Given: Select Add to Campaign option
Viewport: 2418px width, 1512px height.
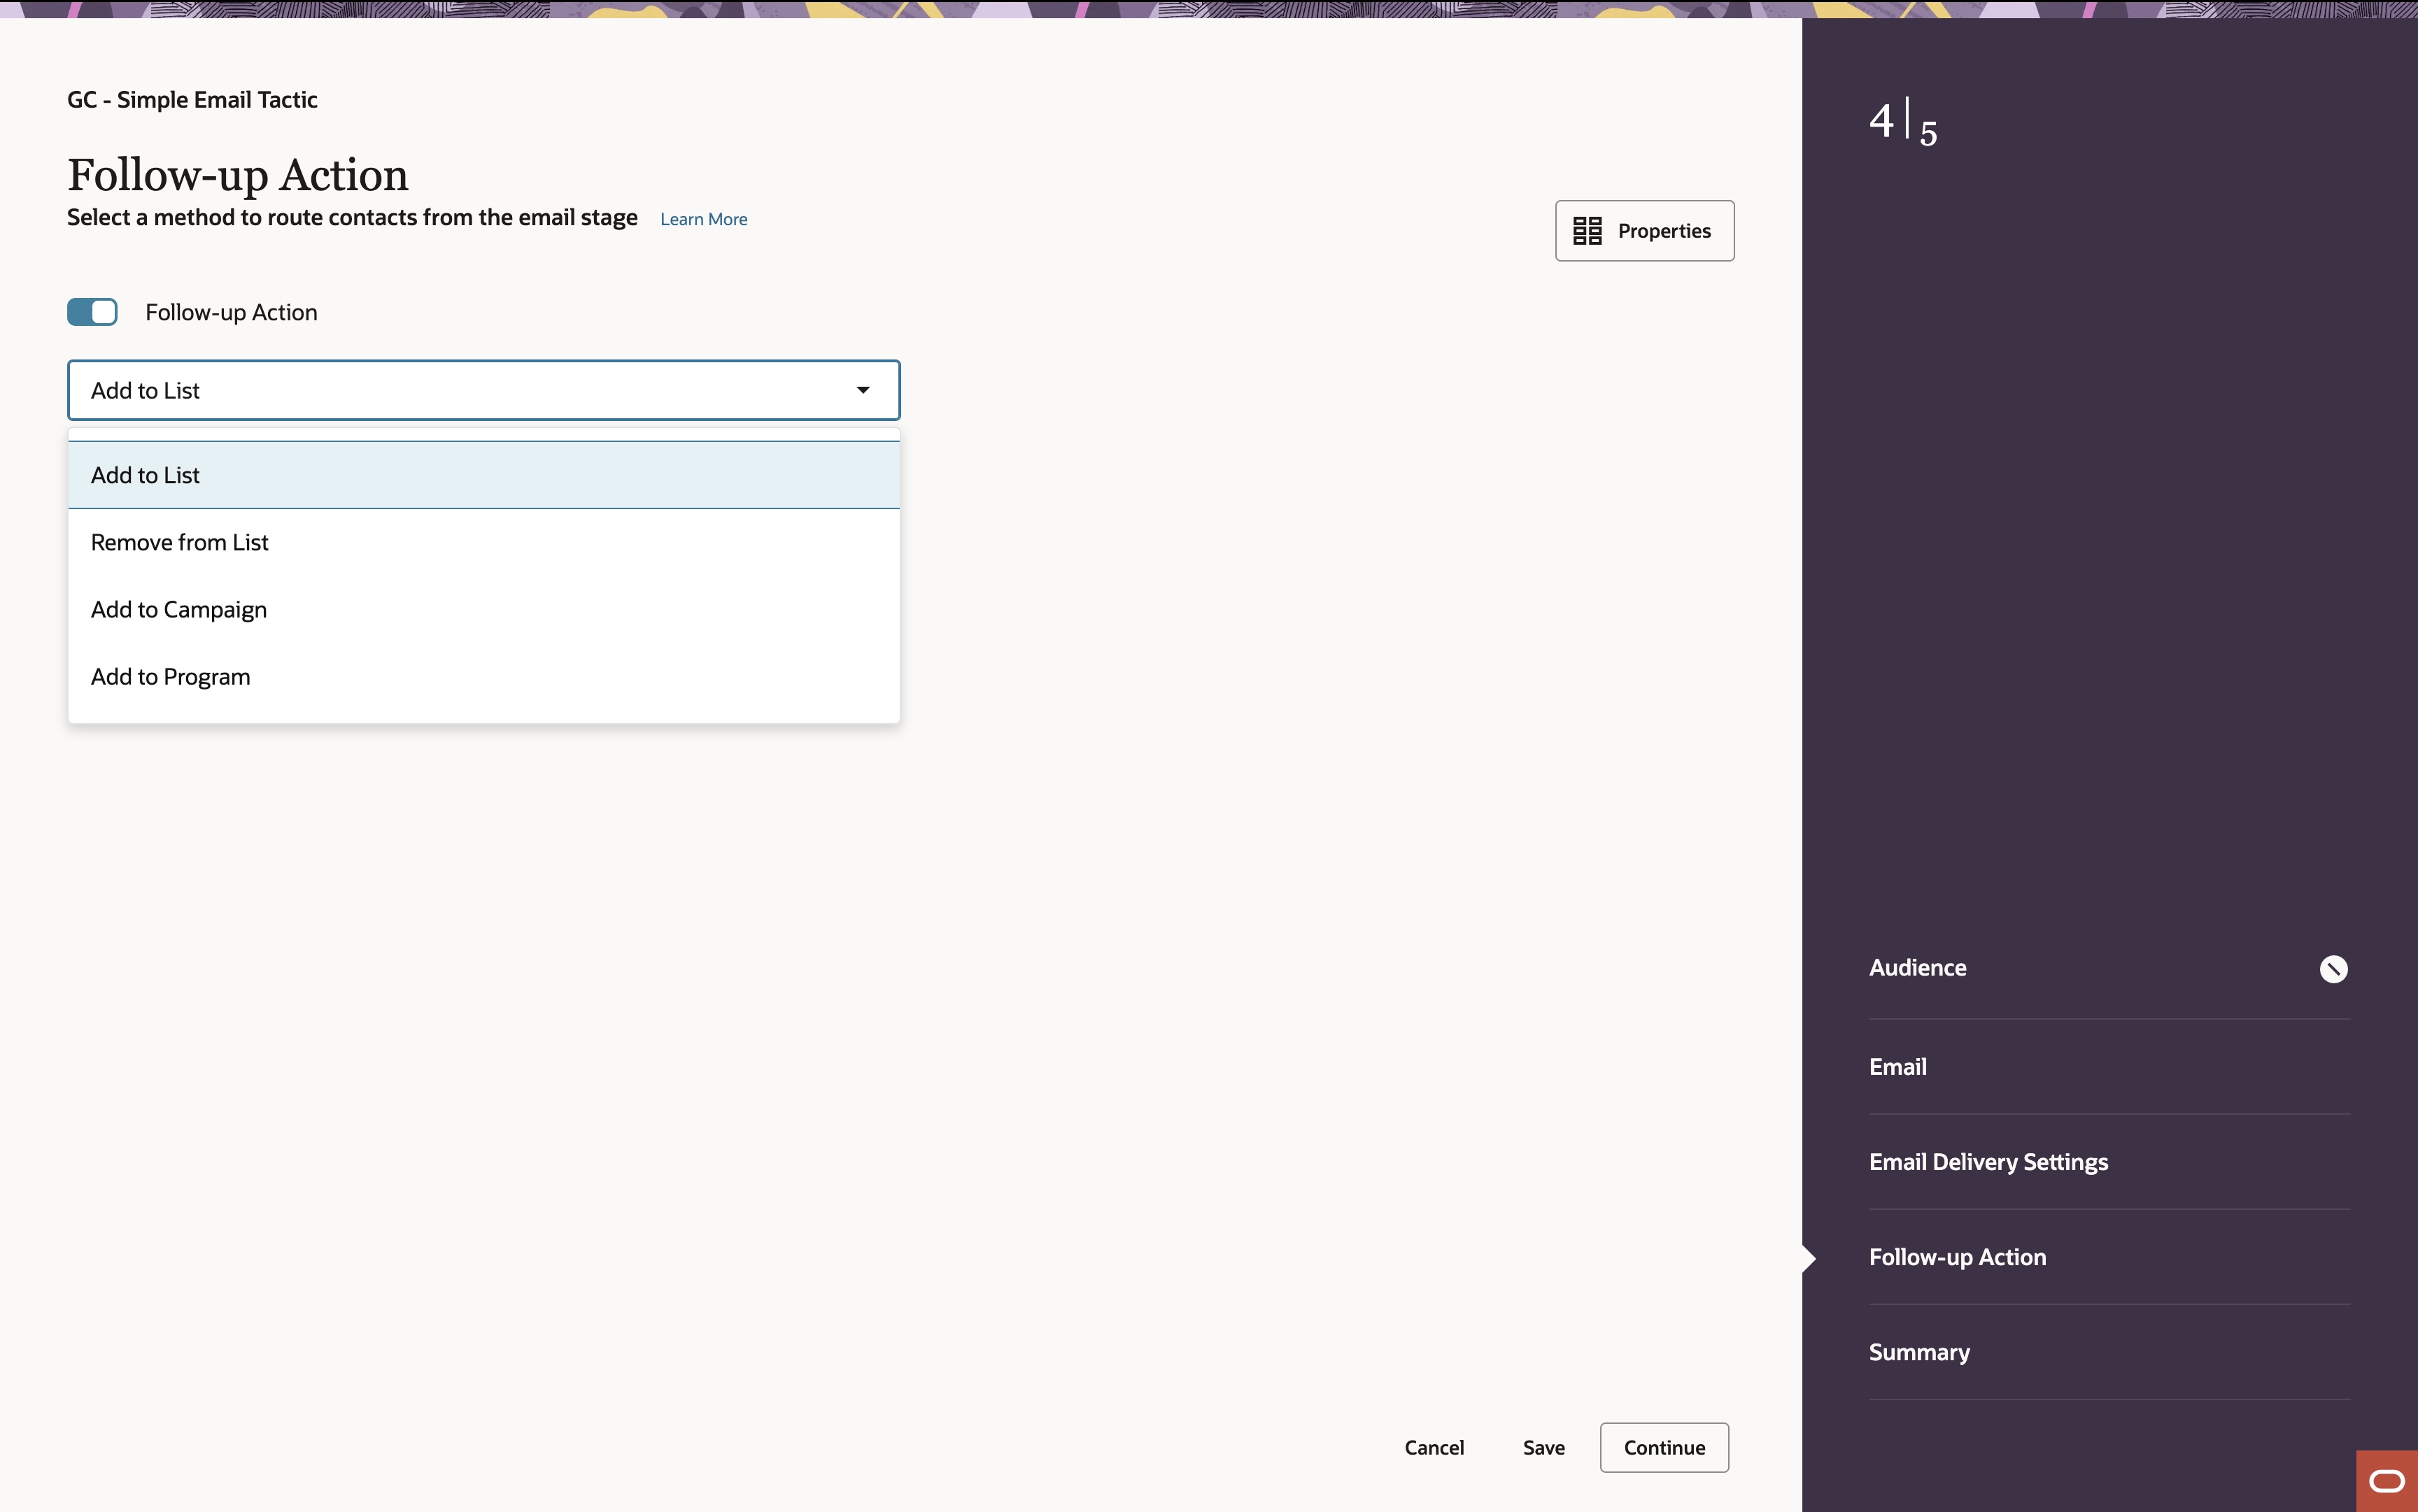Looking at the screenshot, I should tap(178, 609).
